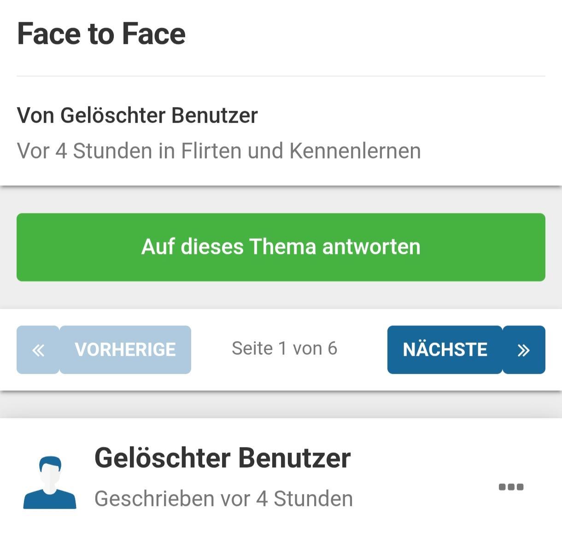The width and height of the screenshot is (562, 539).
Task: Go to first page with double-chevron left
Action: [38, 350]
